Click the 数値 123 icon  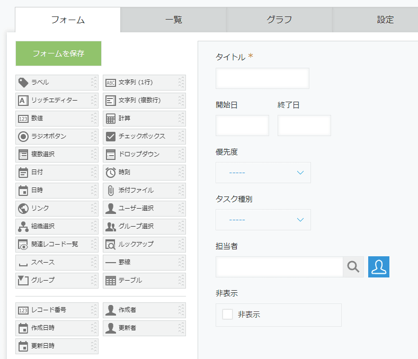tap(23, 119)
